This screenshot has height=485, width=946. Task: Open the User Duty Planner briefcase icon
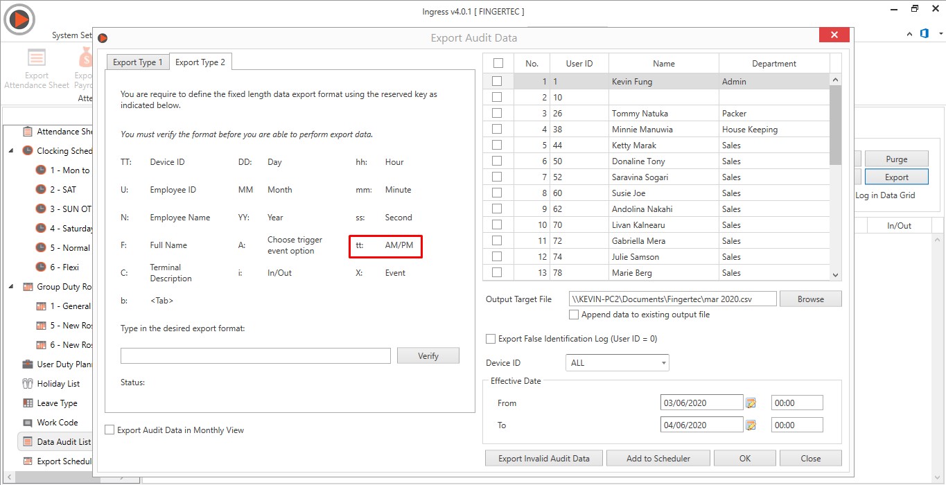[x=28, y=364]
